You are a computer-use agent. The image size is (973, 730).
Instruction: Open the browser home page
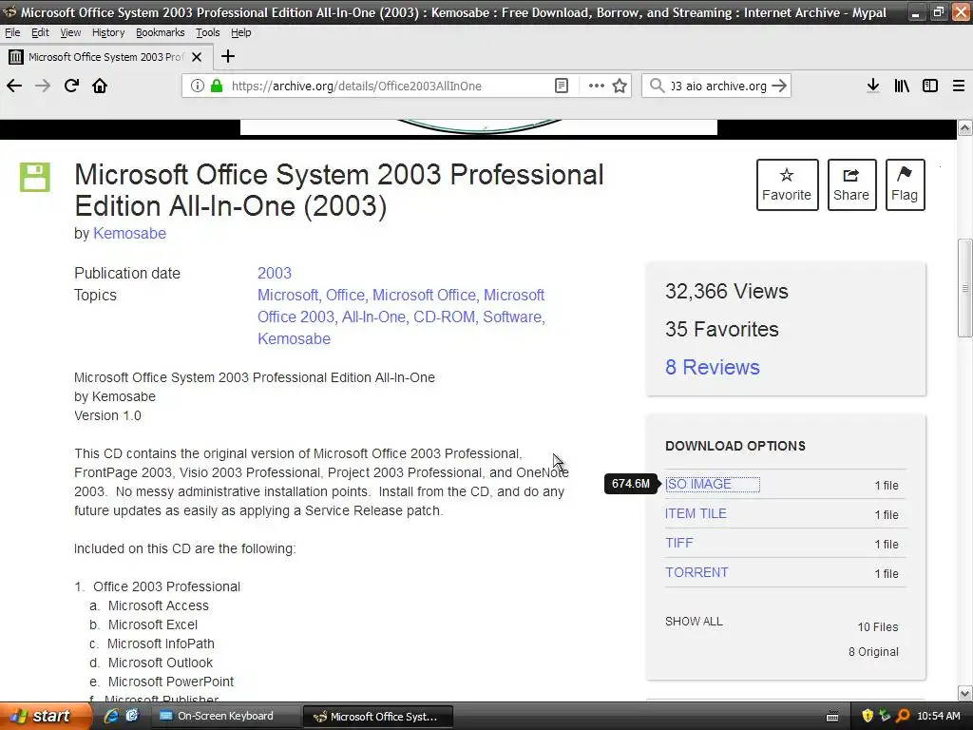(x=100, y=86)
